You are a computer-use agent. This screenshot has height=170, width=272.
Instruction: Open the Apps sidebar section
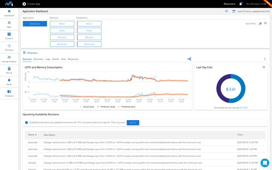click(x=9, y=25)
